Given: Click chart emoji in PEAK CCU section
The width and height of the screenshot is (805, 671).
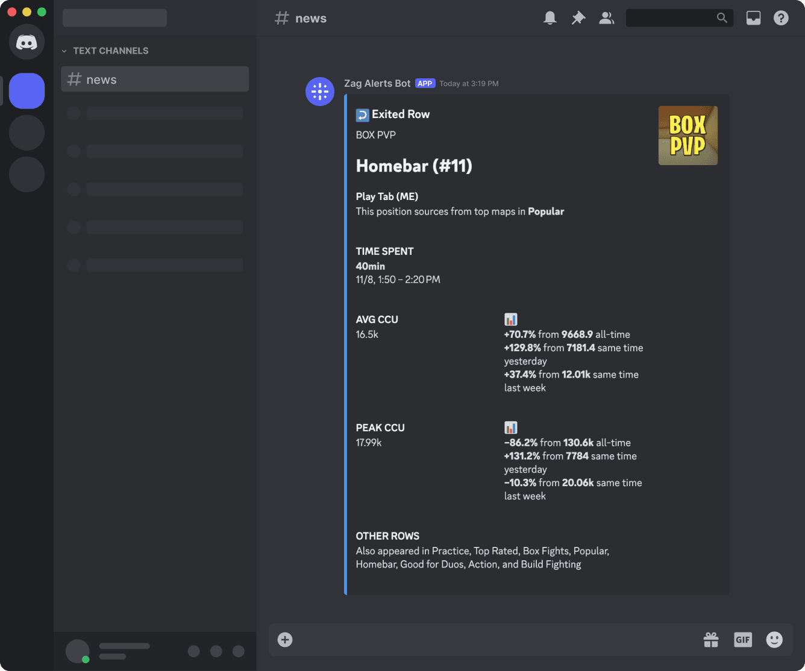Looking at the screenshot, I should tap(510, 428).
